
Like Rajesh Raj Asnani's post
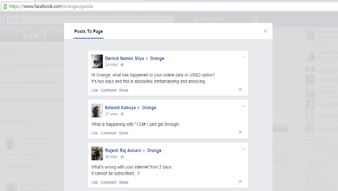tap(95, 182)
